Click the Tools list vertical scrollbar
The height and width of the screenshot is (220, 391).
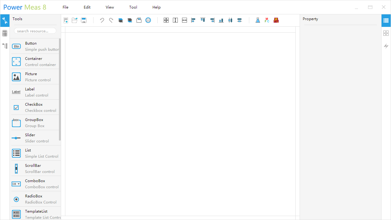60,89
